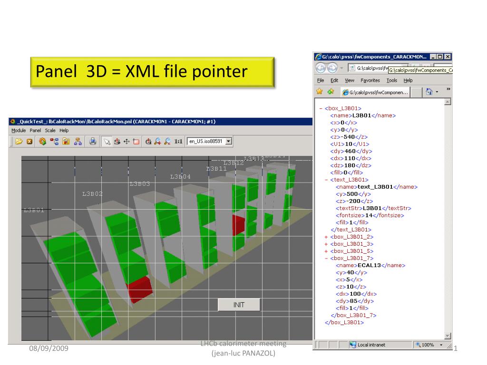This screenshot has width=487, height=365.
Task: Open the File menu in Internet Explorer
Action: click(x=321, y=80)
